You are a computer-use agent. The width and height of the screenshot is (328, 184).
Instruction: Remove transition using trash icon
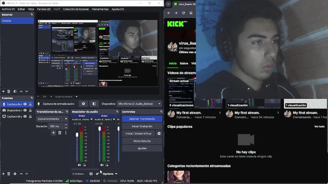coord(60,133)
